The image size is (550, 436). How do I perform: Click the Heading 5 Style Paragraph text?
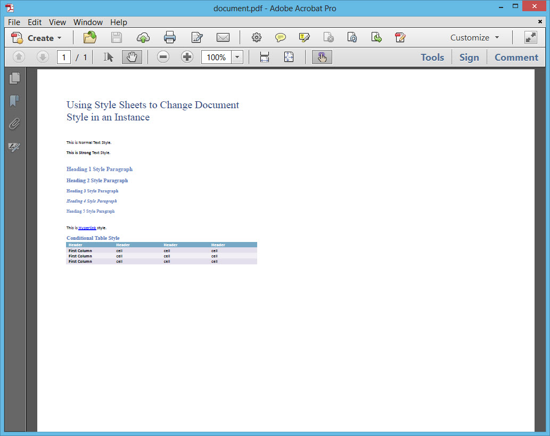pos(91,211)
